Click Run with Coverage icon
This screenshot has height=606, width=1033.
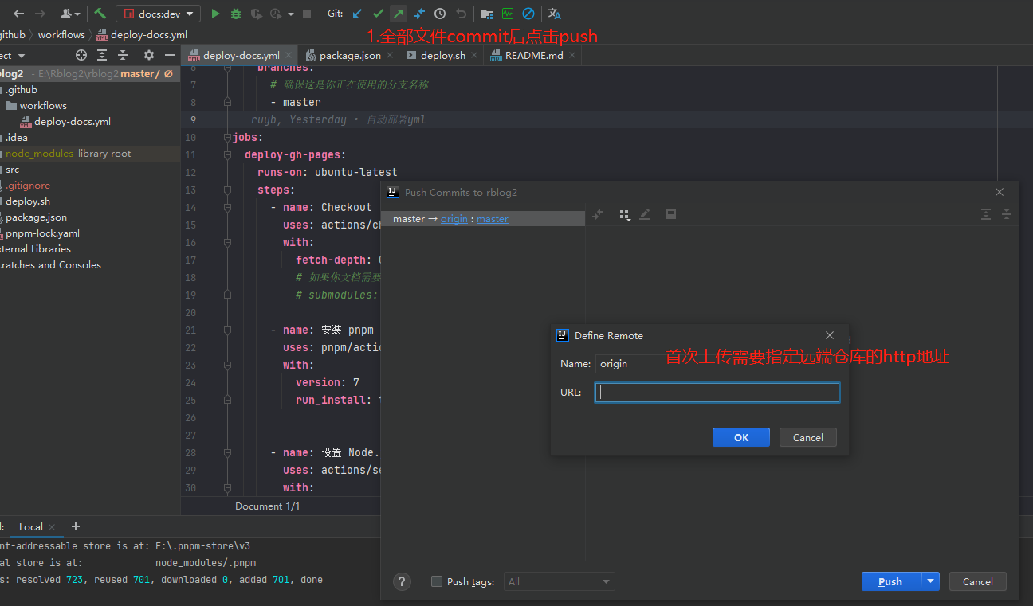pyautogui.click(x=256, y=14)
